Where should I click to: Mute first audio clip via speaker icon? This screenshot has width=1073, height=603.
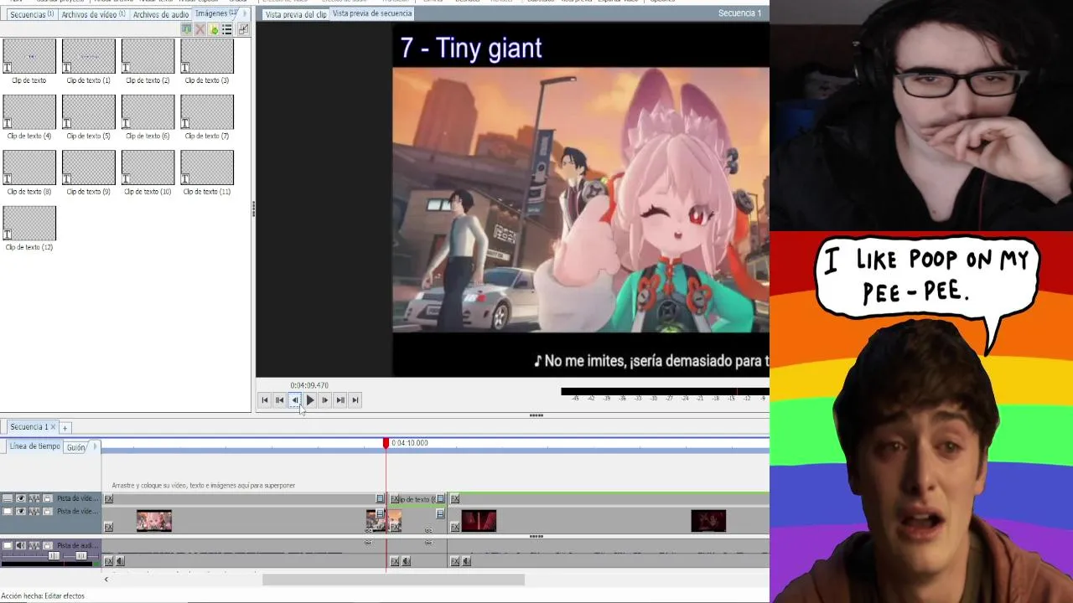120,561
